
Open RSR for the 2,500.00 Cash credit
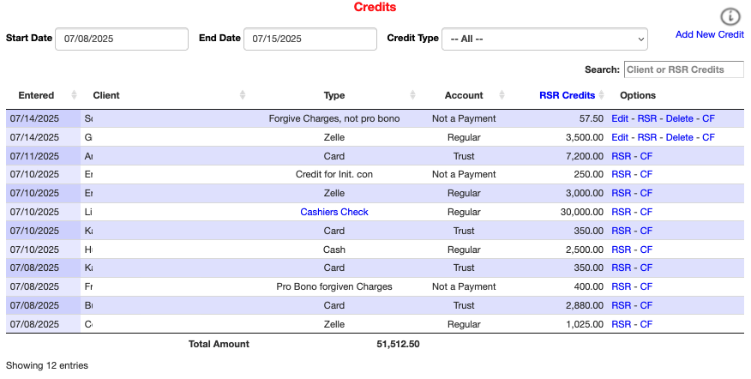(622, 250)
